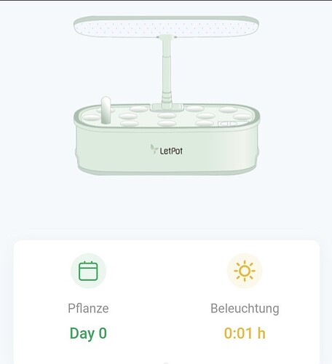Image resolution: width=332 pixels, height=364 pixels.
Task: Tap the yellow 0:01 h lighting time
Action: [x=245, y=333]
